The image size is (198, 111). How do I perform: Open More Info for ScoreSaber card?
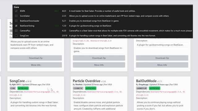pyautogui.click(x=36, y=65)
